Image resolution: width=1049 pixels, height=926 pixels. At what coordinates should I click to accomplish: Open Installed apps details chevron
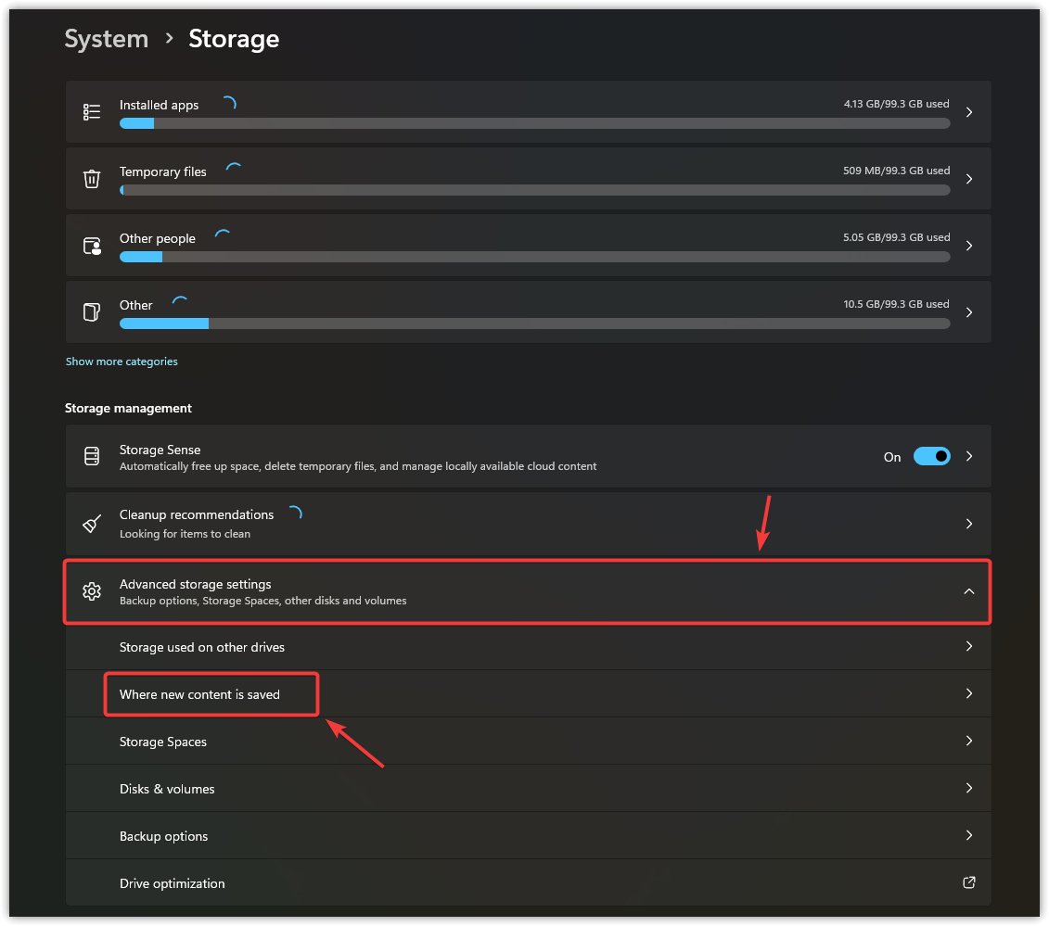(968, 112)
